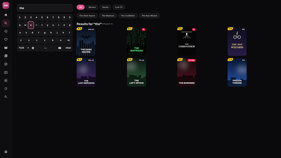
Task: Open Movies clapperboard icon
Action: point(6,48)
